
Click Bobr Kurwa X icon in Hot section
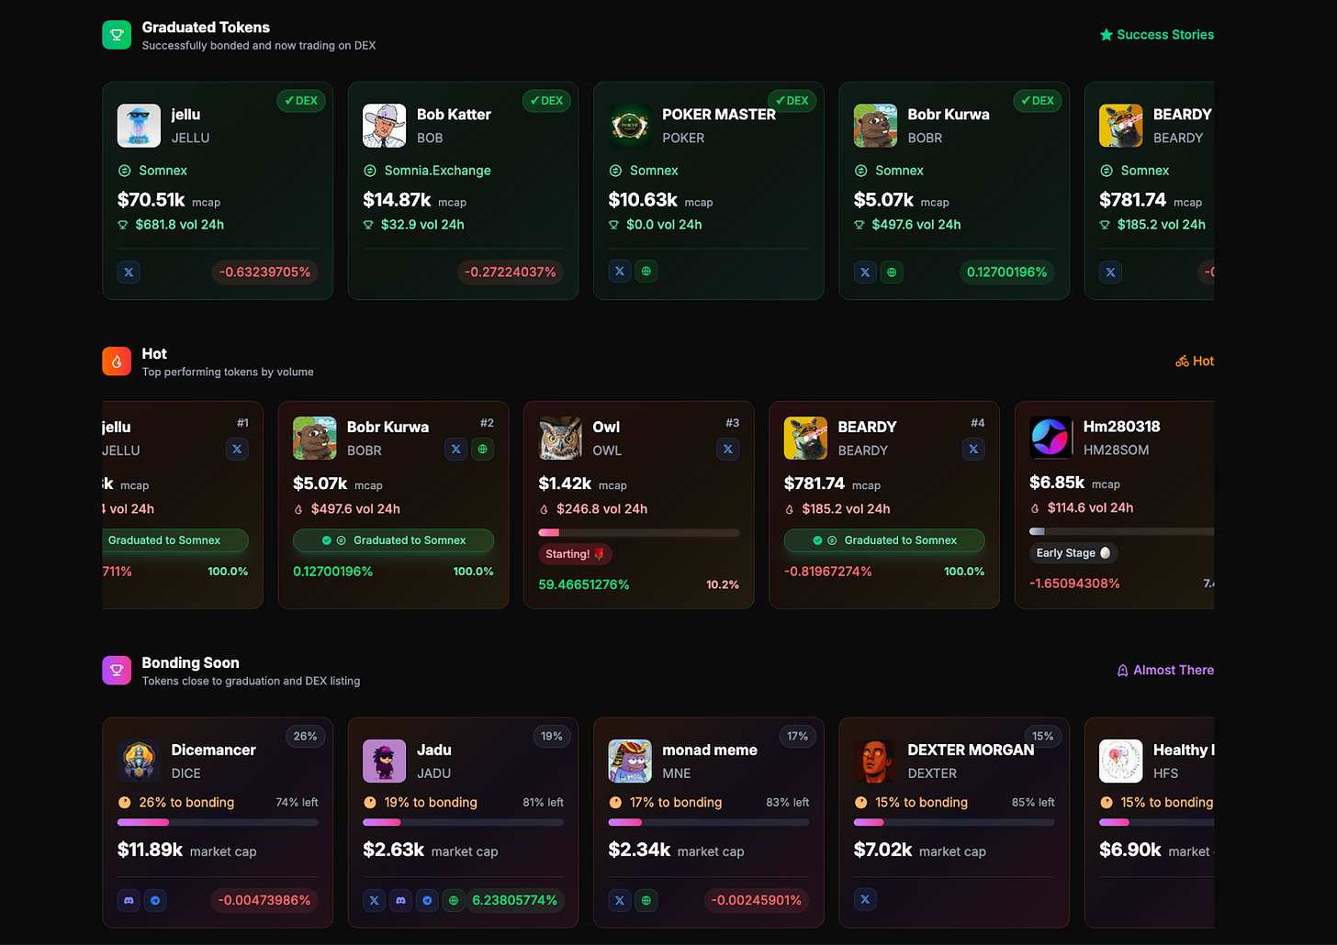pyautogui.click(x=456, y=449)
